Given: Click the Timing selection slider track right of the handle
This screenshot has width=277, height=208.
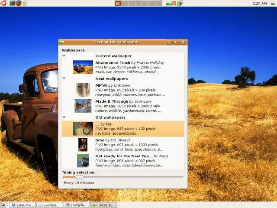Looking at the screenshot, I should point(133,177).
